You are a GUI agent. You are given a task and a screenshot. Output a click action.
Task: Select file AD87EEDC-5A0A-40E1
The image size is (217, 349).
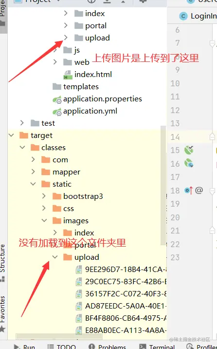coord(126,306)
